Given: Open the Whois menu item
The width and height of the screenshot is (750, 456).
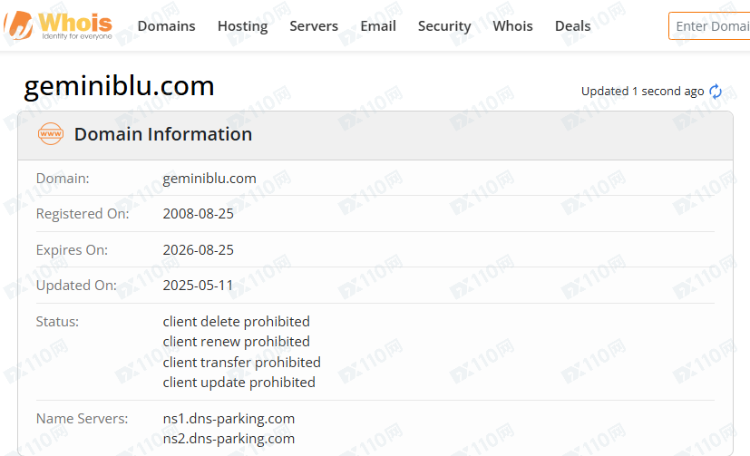Looking at the screenshot, I should tap(512, 25).
